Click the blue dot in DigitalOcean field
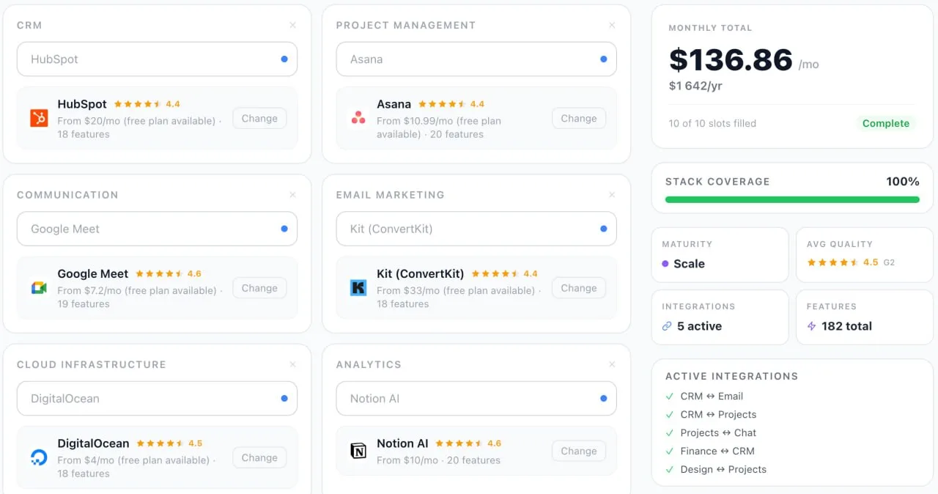938x494 pixels. 284,399
